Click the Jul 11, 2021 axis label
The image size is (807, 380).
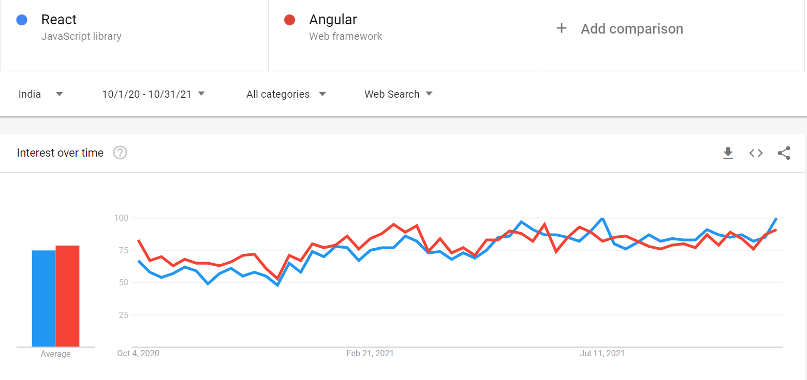click(602, 354)
